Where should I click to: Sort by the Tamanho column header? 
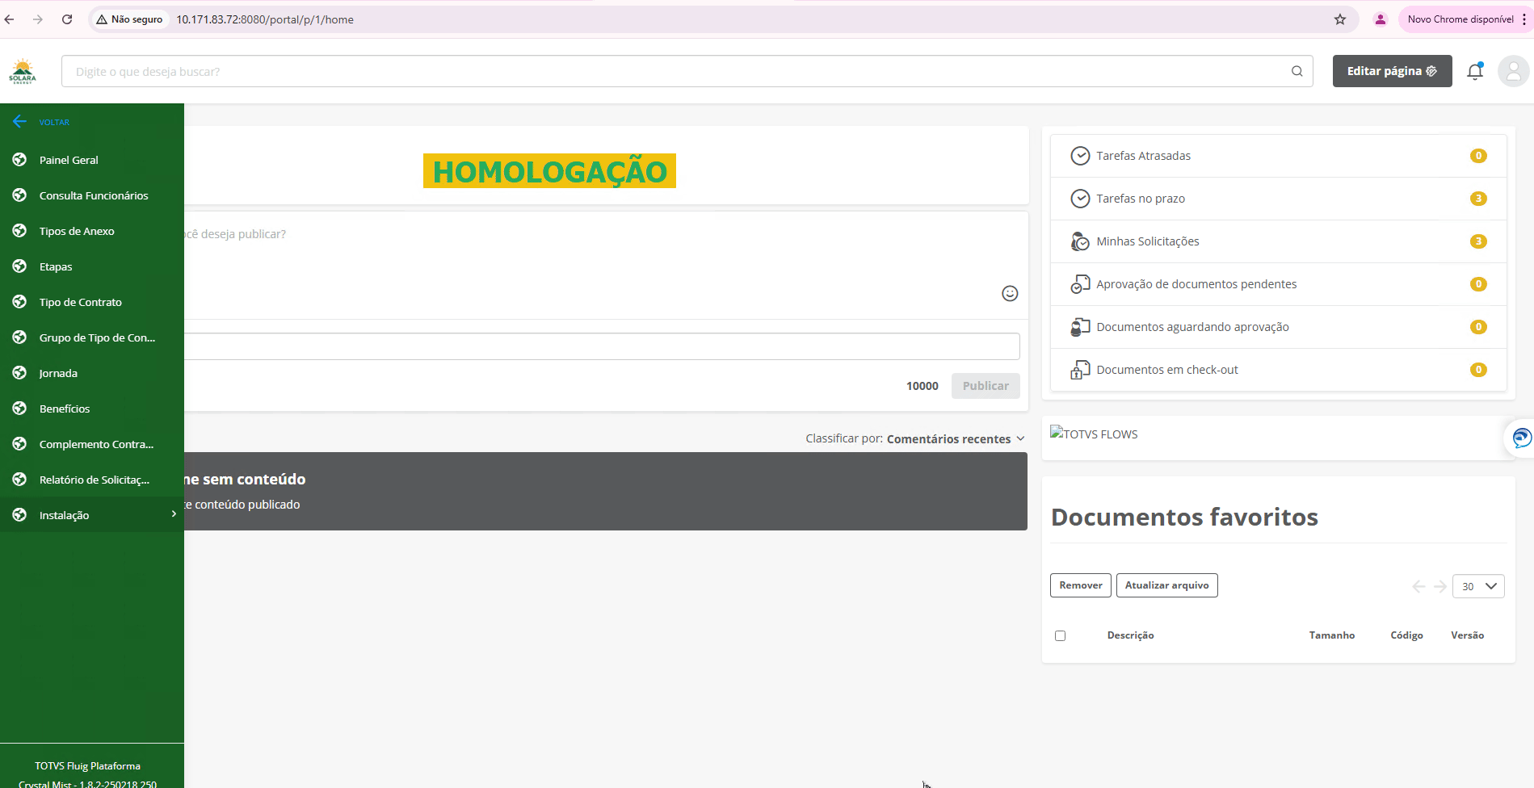pyautogui.click(x=1332, y=635)
